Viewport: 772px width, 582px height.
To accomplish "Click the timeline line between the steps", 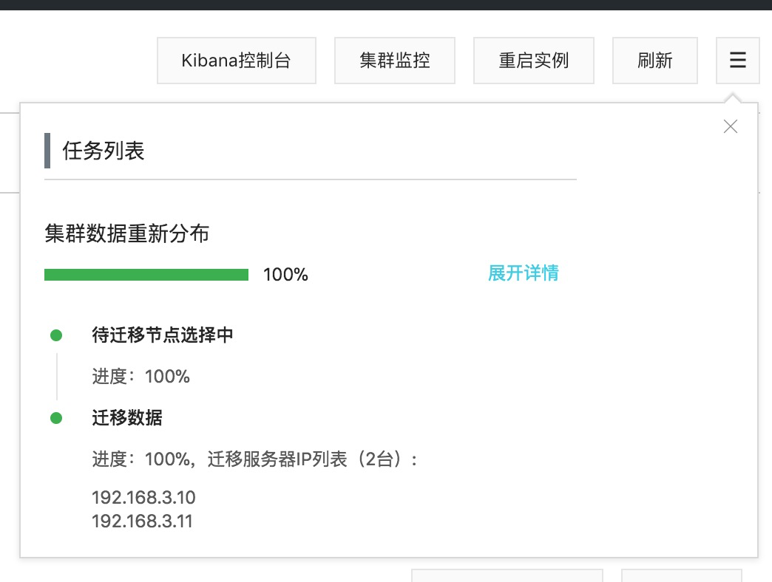I will 57,377.
